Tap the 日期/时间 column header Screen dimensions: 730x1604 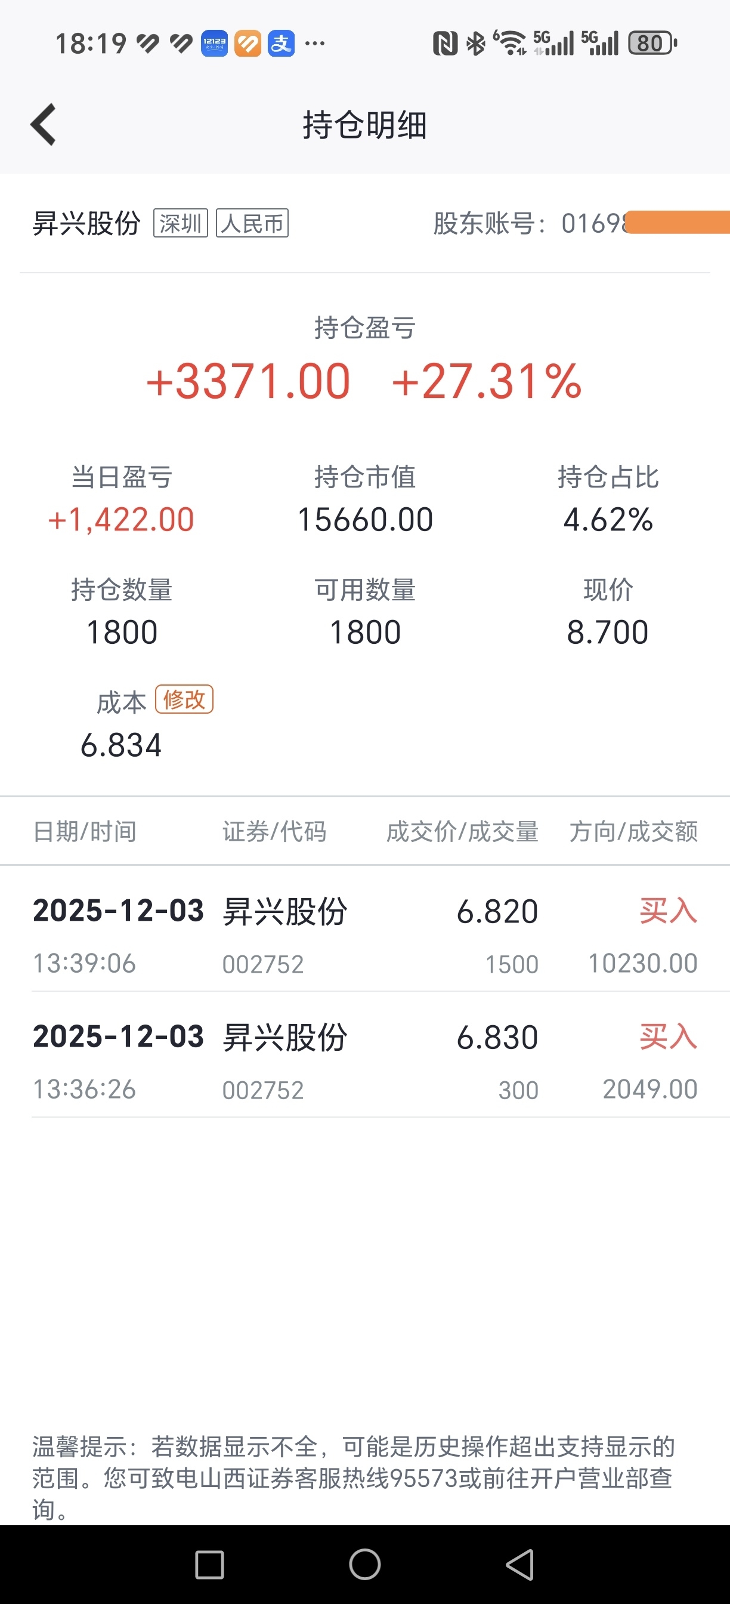85,831
